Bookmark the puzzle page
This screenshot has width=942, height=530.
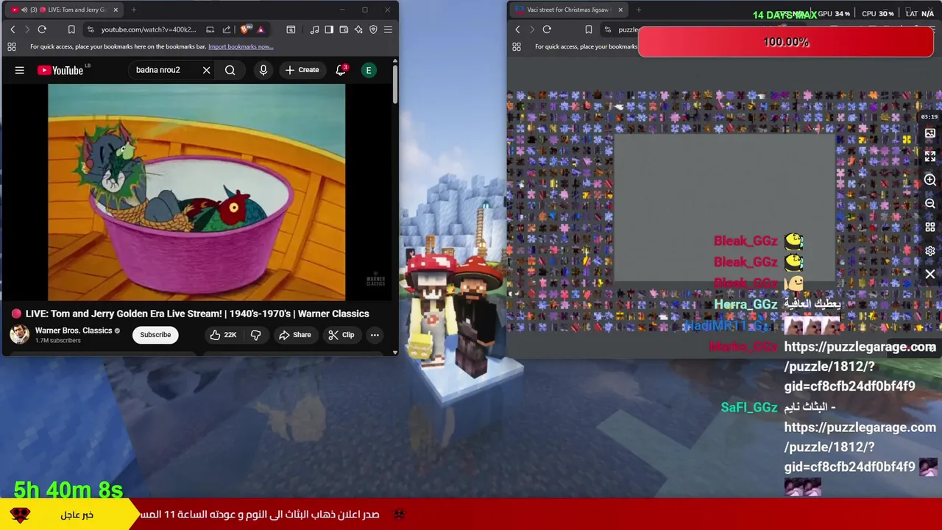tap(588, 29)
